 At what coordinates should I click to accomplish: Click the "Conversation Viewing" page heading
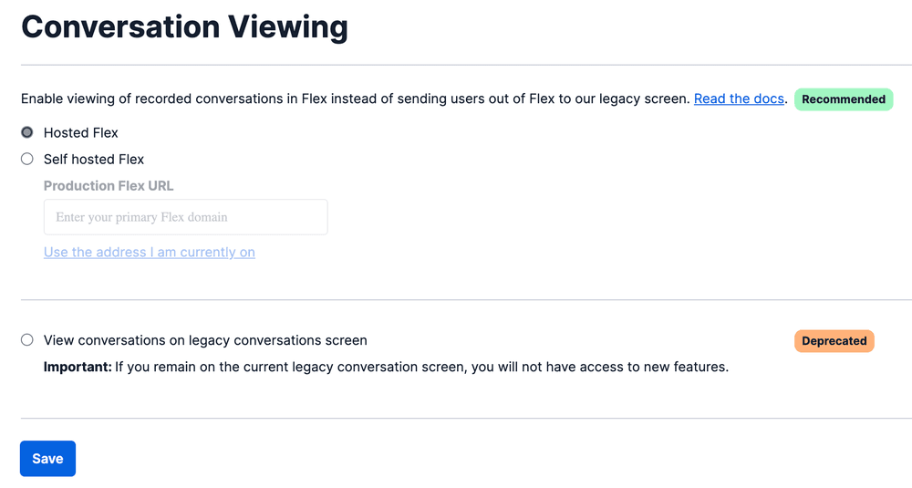(x=184, y=26)
